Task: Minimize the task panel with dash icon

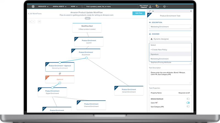Action: [x=153, y=11]
